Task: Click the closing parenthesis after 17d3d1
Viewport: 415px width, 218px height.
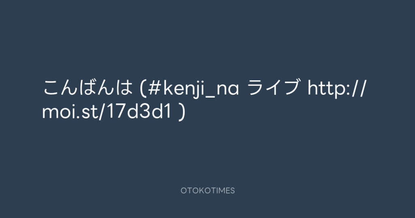Action: 181,112
